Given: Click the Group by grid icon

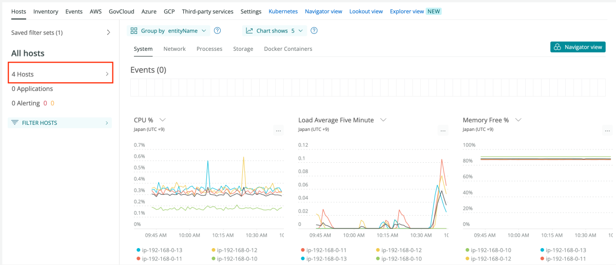Looking at the screenshot, I should tap(134, 31).
